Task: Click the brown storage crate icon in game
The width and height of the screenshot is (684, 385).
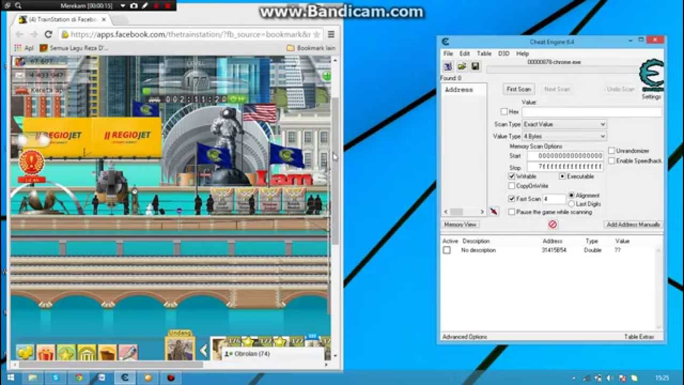Action: click(x=107, y=352)
